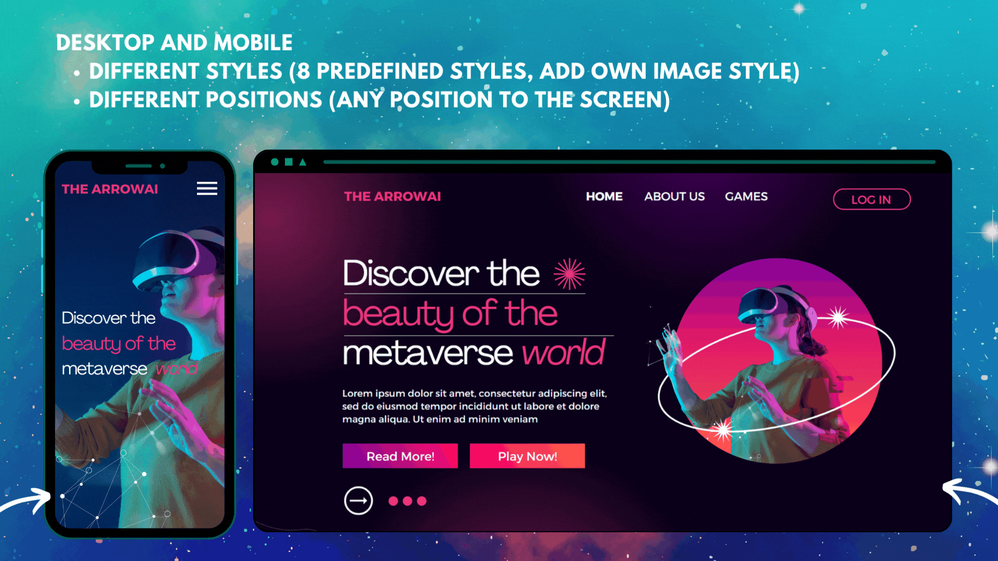Viewport: 998px width, 561px height.
Task: Expand the mobile navigation hamburger menu
Action: click(208, 189)
